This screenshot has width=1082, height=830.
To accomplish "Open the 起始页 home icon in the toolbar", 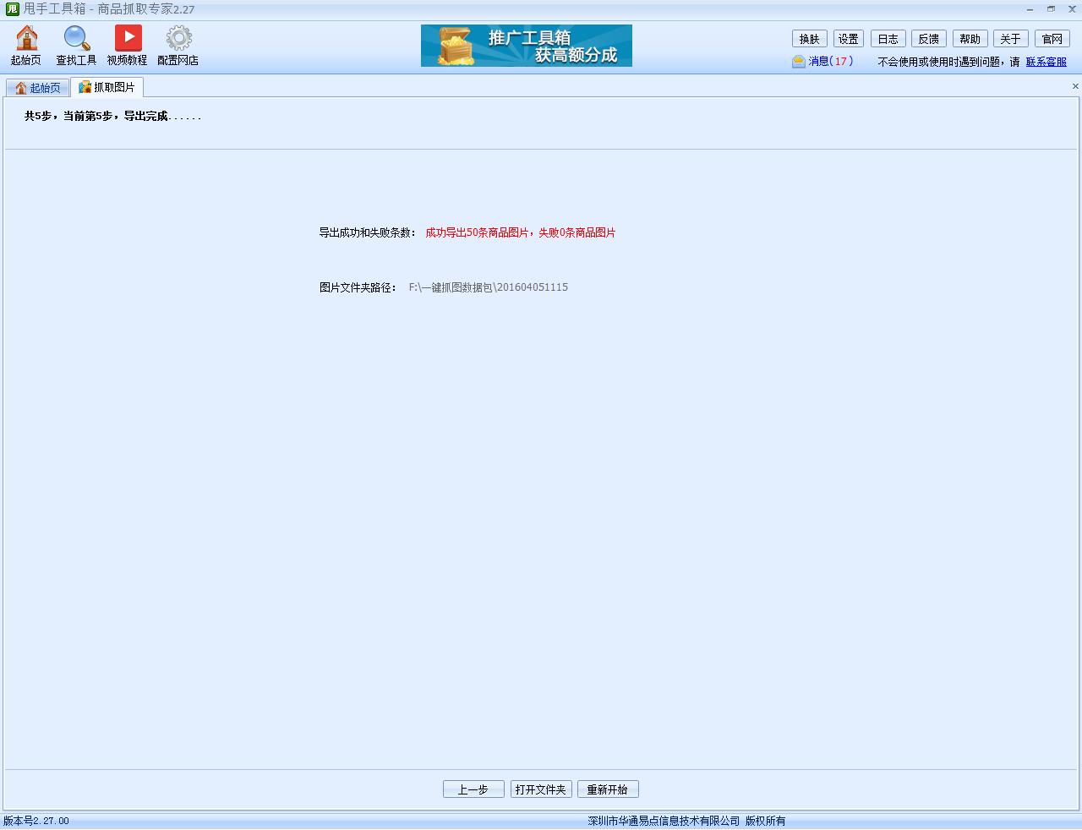I will (x=25, y=44).
